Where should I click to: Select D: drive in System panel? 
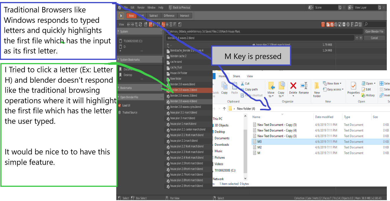125,47
